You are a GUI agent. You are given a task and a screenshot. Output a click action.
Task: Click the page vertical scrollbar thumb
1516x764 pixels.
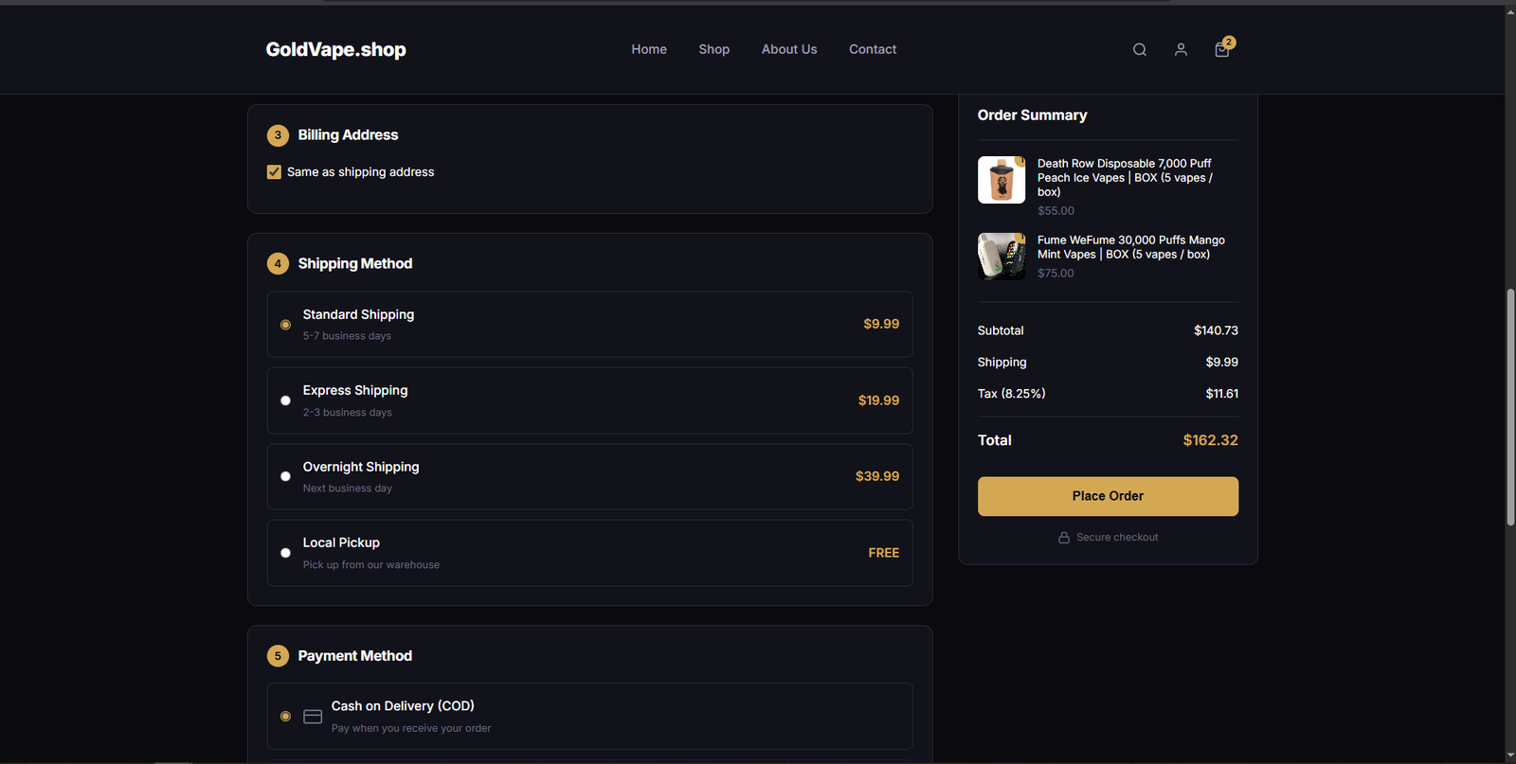click(1510, 407)
